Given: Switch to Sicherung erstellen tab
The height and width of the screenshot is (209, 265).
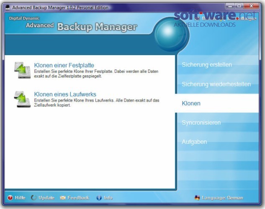Looking at the screenshot, I should pos(218,65).
